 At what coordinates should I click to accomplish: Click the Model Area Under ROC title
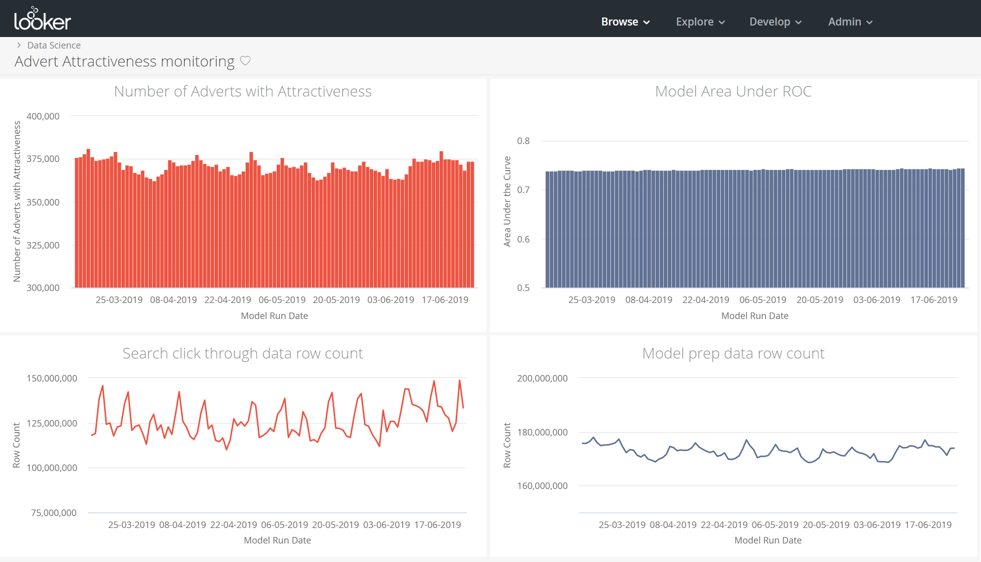(733, 91)
